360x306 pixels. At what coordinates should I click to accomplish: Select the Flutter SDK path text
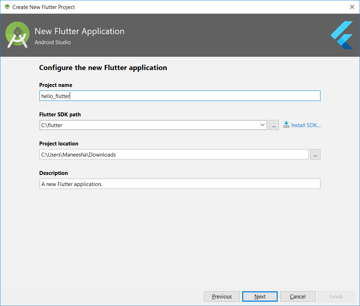point(144,125)
